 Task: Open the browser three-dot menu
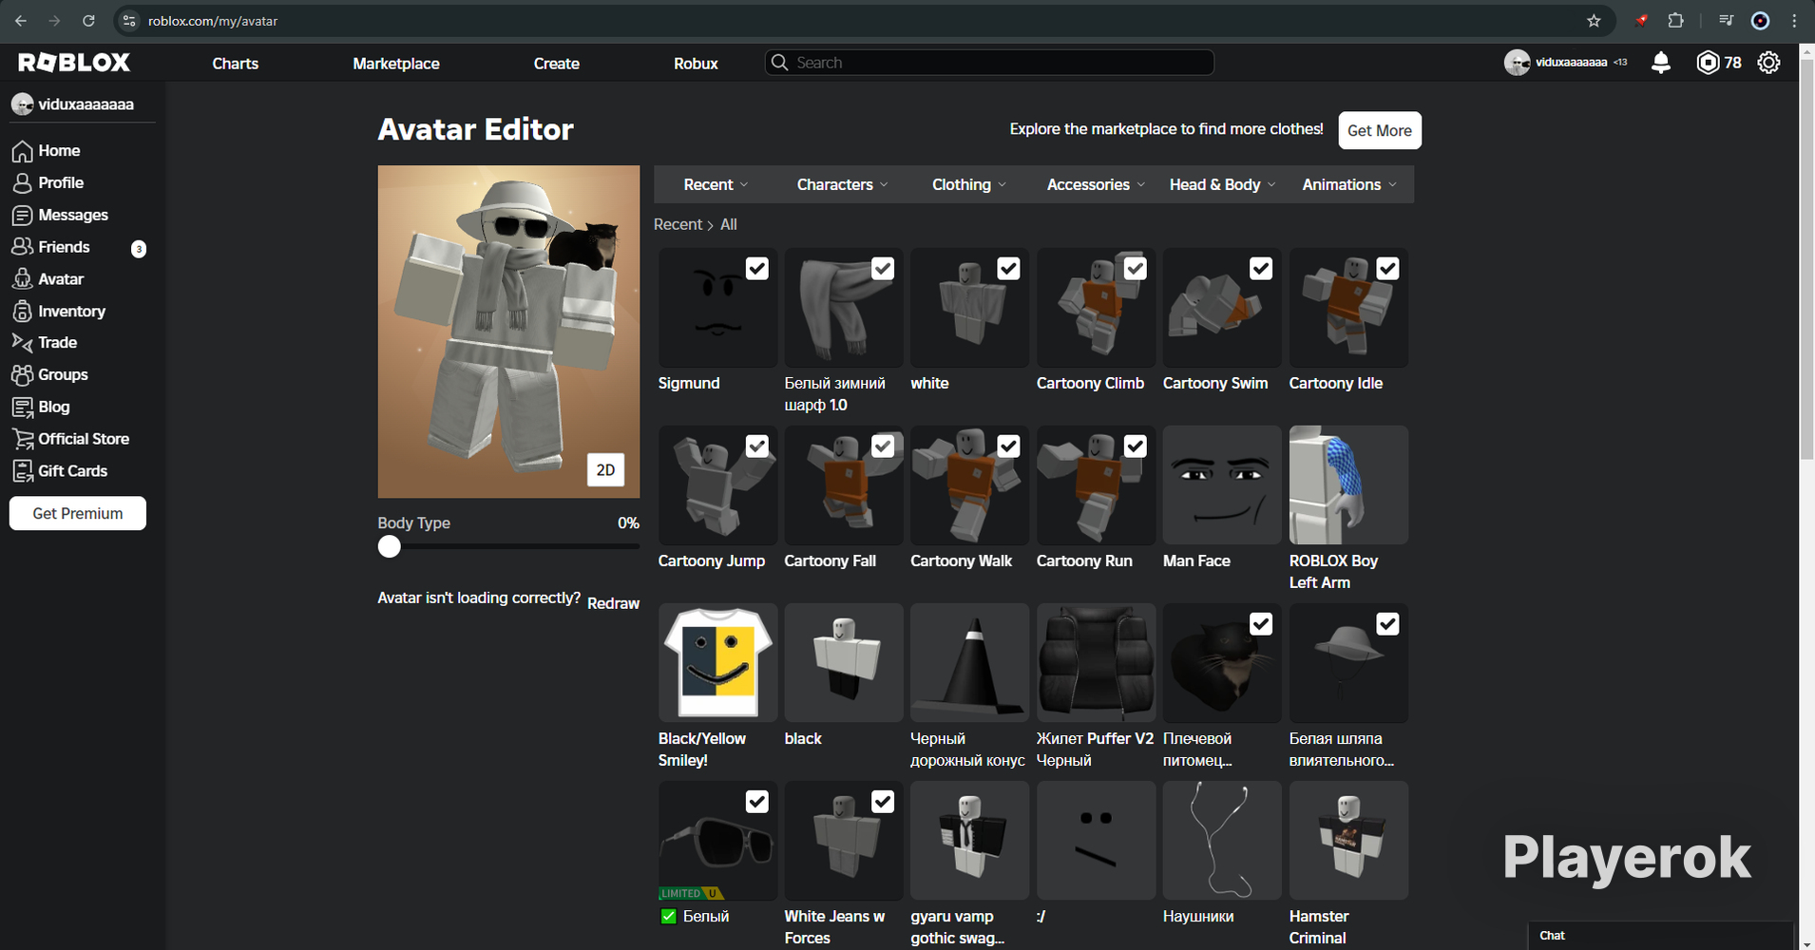pyautogui.click(x=1794, y=21)
